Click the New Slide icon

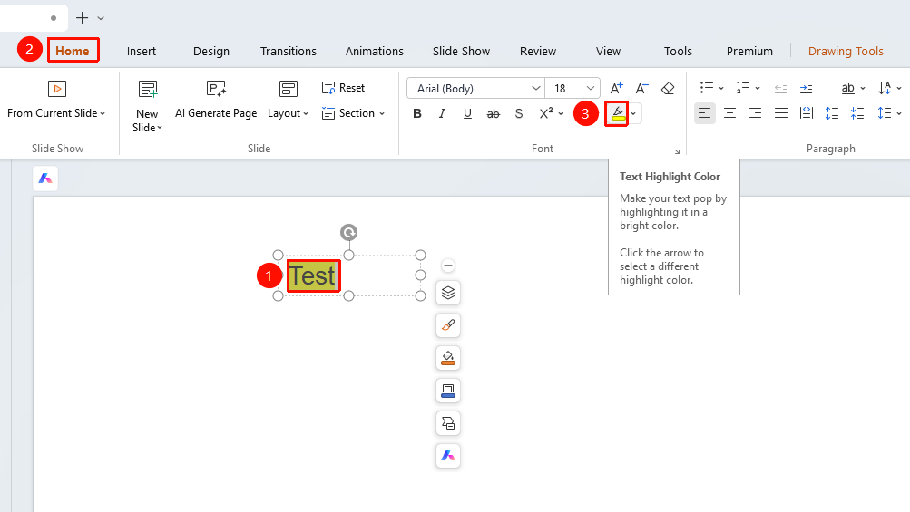click(147, 89)
